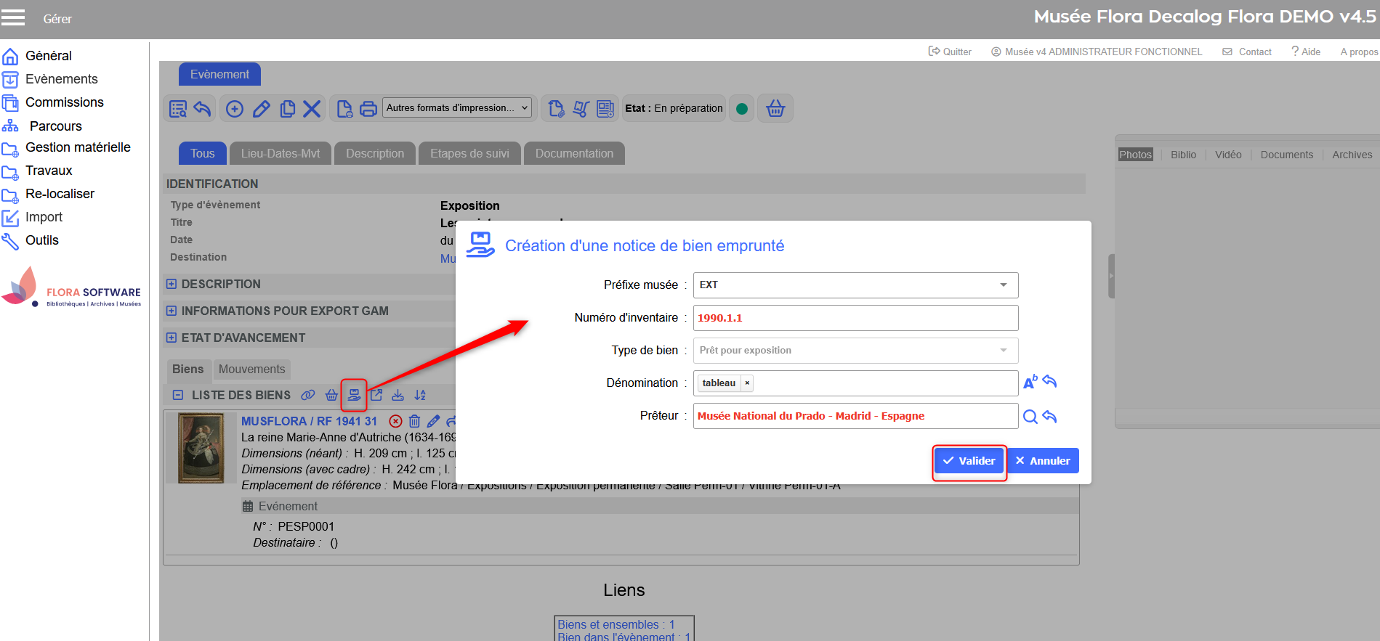Click the trash icon next to MUSFLORA record
The width and height of the screenshot is (1380, 641).
pyautogui.click(x=414, y=421)
